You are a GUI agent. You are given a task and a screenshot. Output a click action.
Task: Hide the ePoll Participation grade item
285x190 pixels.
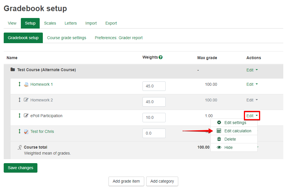point(228,147)
